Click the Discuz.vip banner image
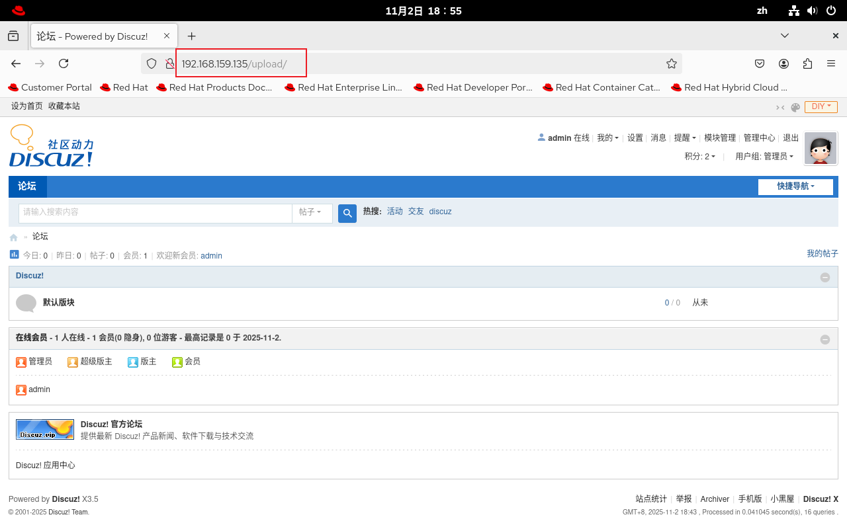 pyautogui.click(x=45, y=429)
